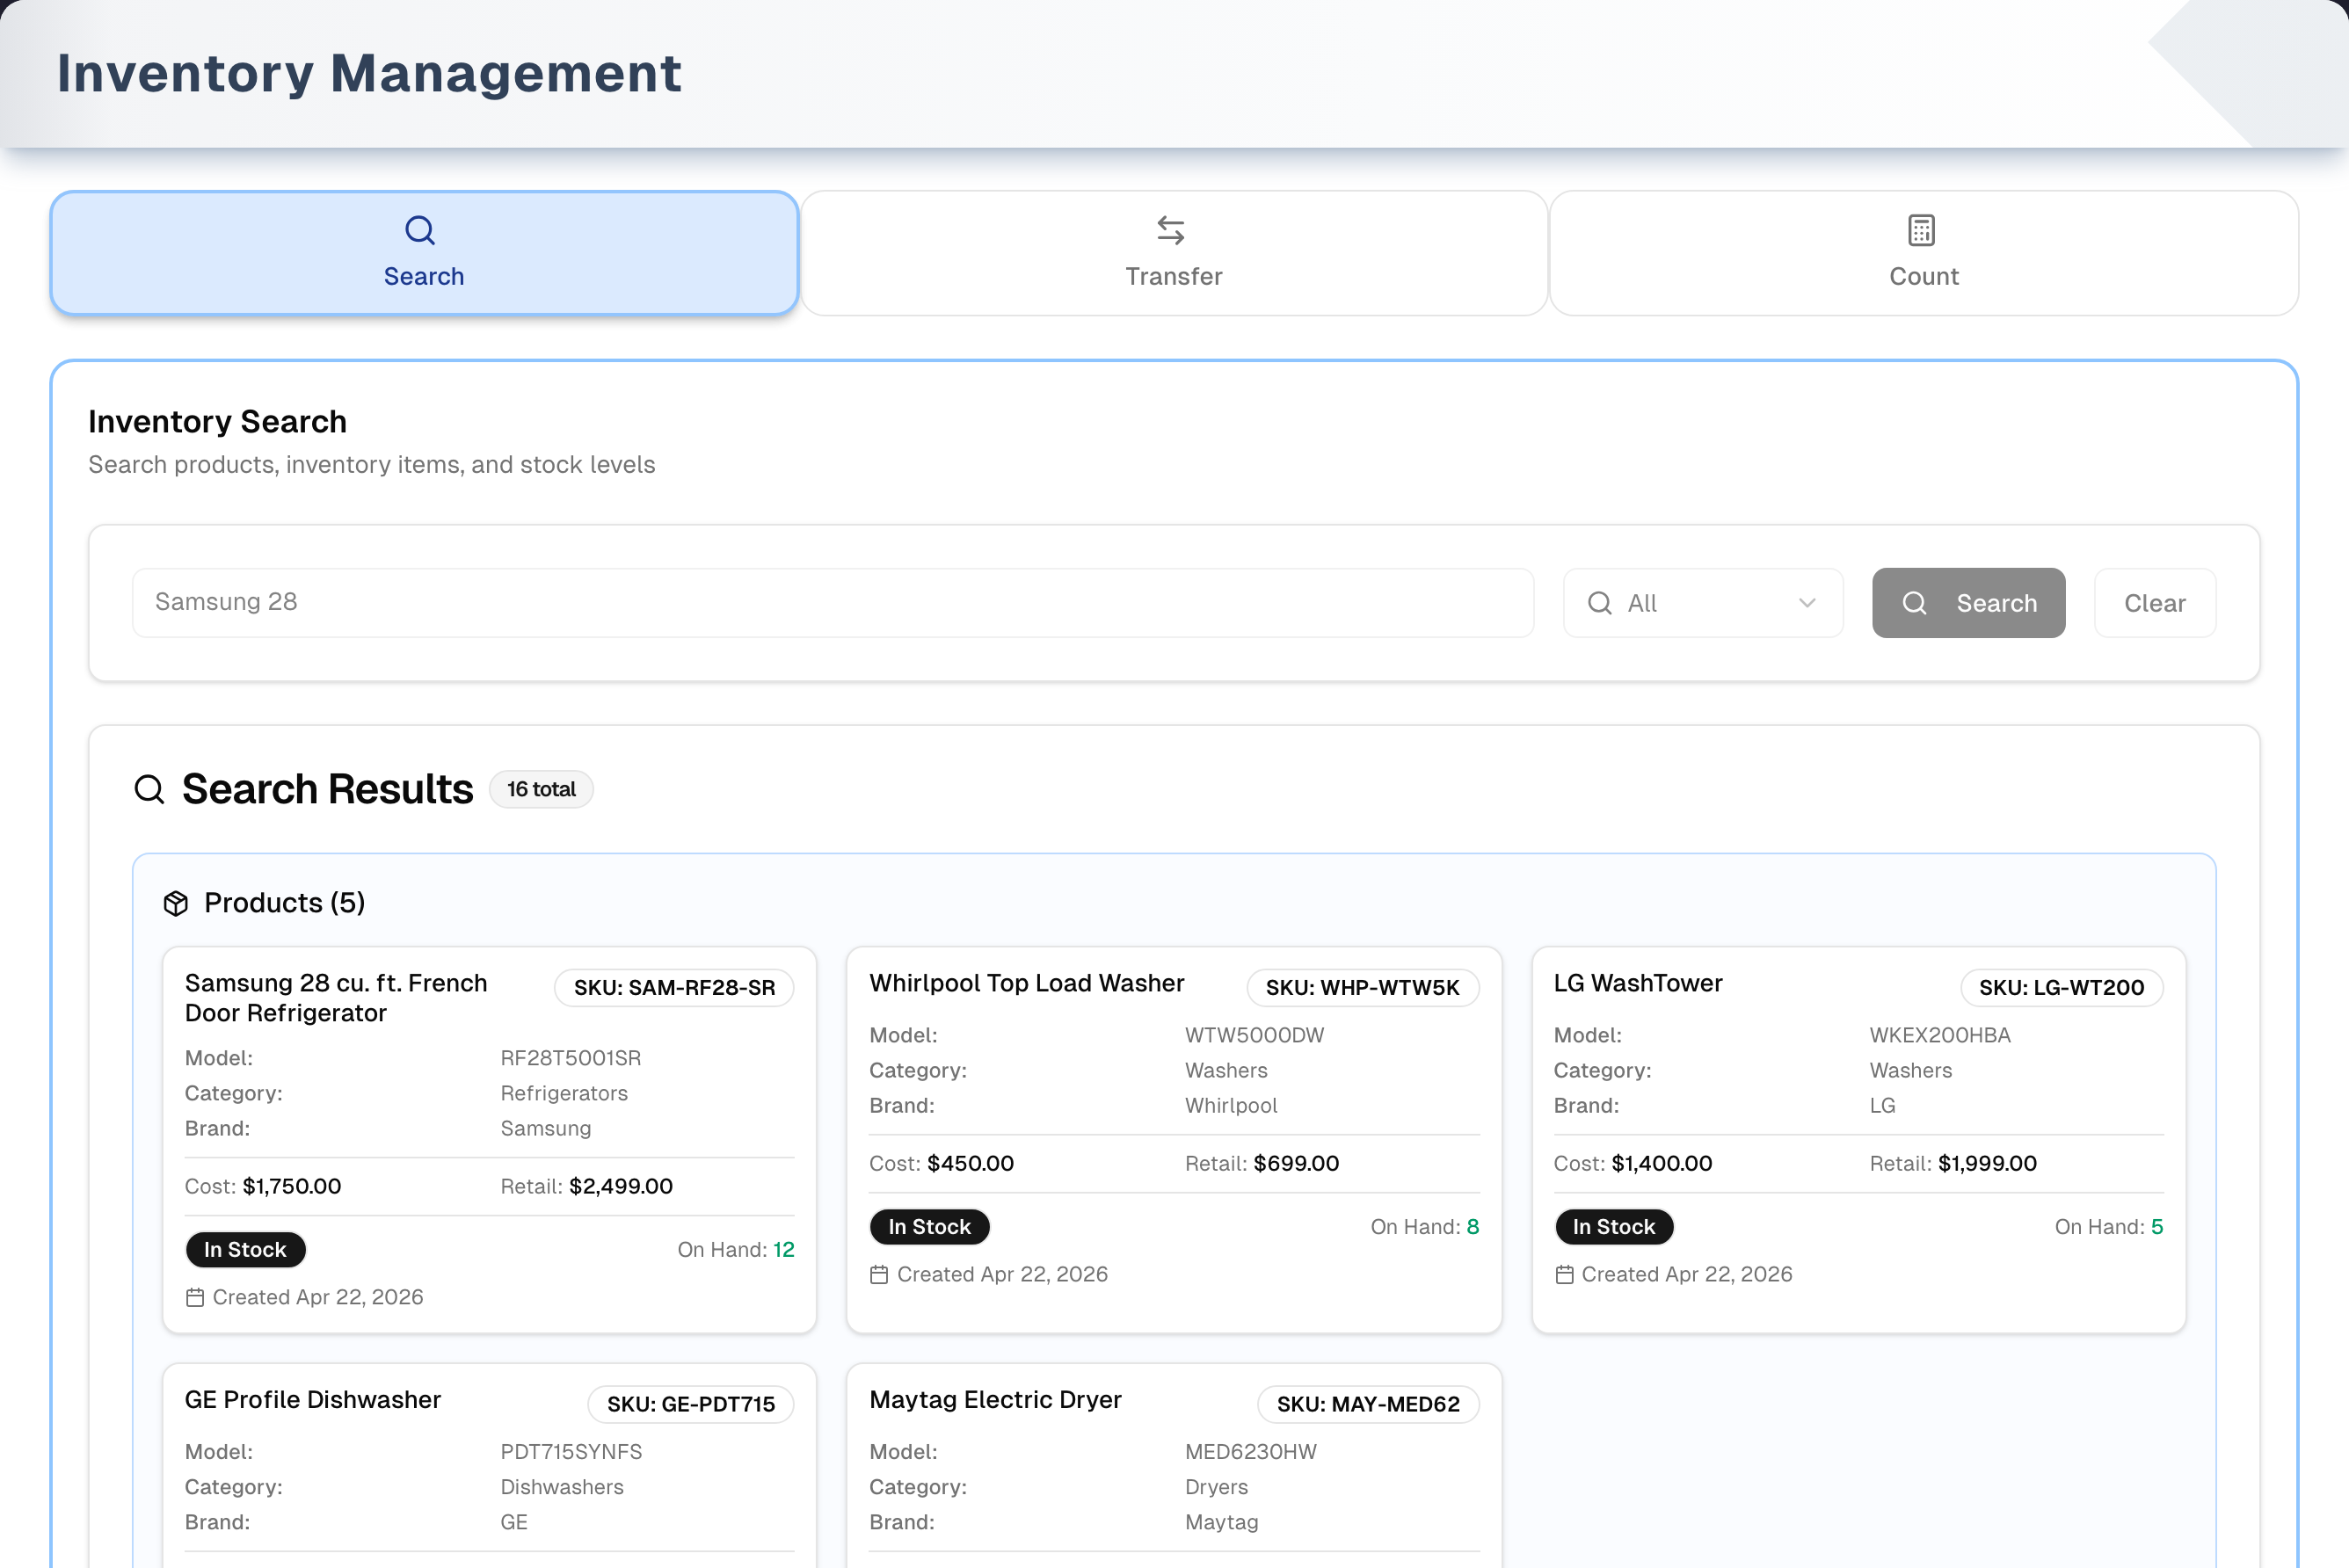Screen dimensions: 2349x1568
Task: Click retail price $1,999.00
Action: (x=1986, y=1163)
